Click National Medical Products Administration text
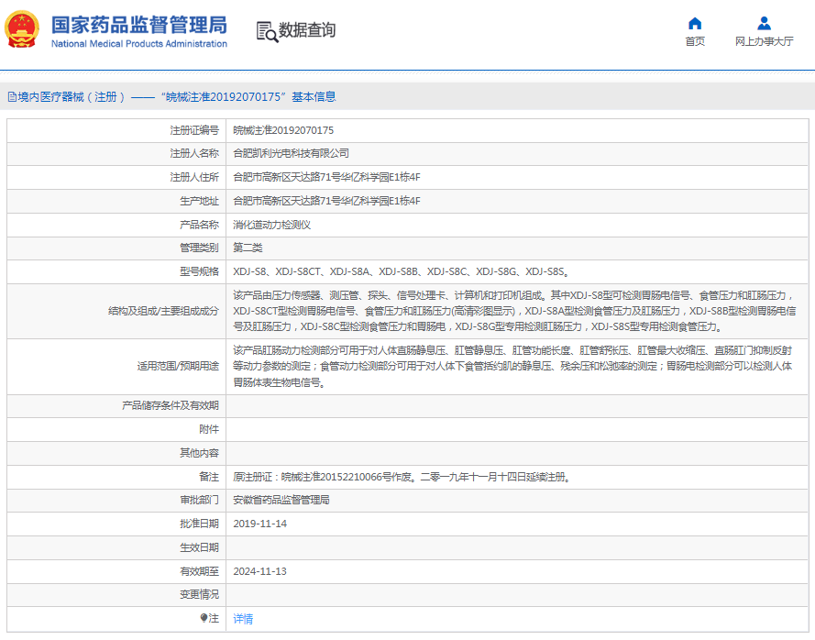 coord(138,44)
